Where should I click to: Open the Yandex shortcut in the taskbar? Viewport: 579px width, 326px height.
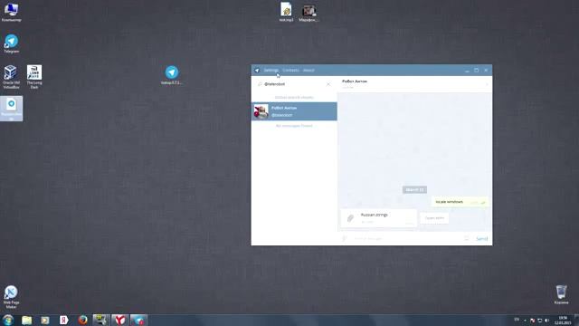(64, 320)
